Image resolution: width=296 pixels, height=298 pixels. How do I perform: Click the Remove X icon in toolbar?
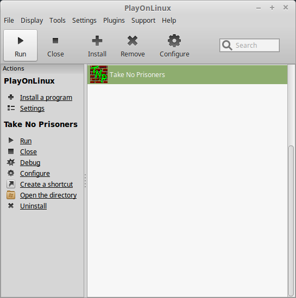coord(133,41)
